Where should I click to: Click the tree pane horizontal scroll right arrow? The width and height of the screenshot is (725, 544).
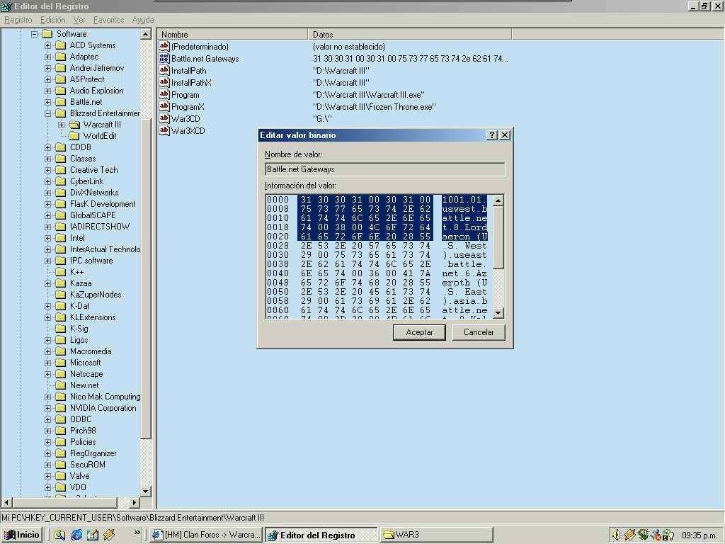[134, 502]
